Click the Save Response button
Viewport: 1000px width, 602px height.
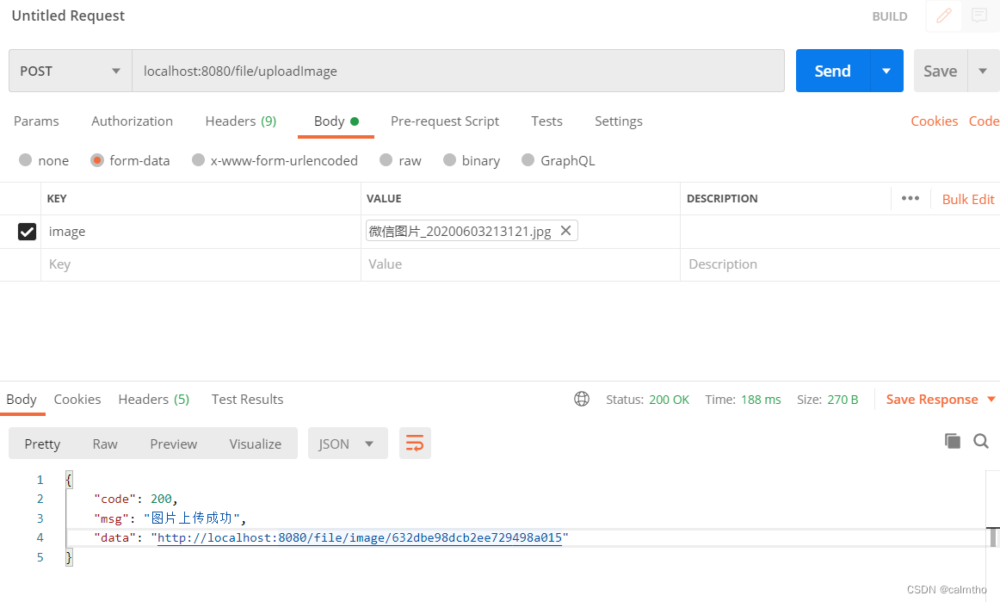(932, 400)
